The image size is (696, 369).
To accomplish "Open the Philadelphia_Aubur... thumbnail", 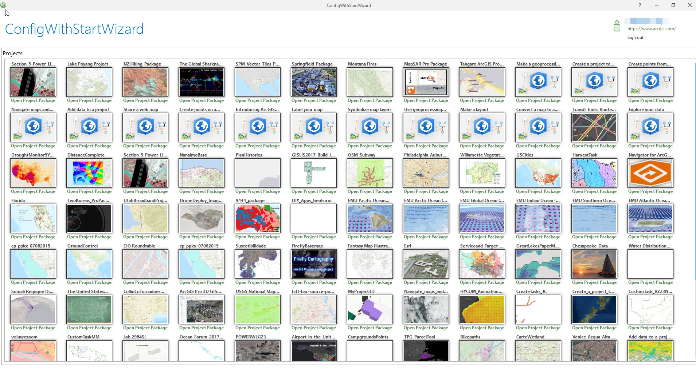I will [x=426, y=173].
